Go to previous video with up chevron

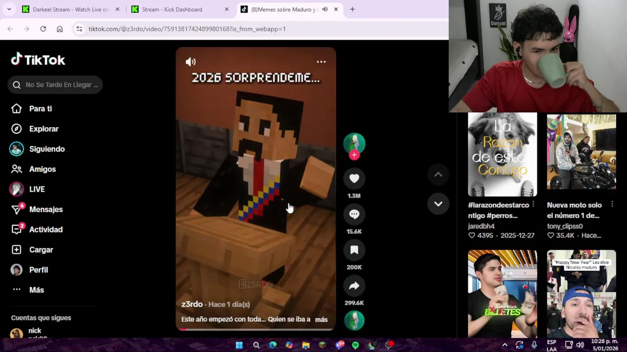[x=438, y=175]
